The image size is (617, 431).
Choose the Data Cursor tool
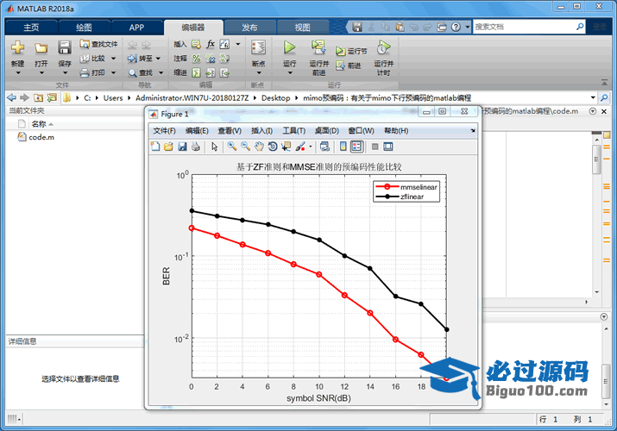point(286,147)
